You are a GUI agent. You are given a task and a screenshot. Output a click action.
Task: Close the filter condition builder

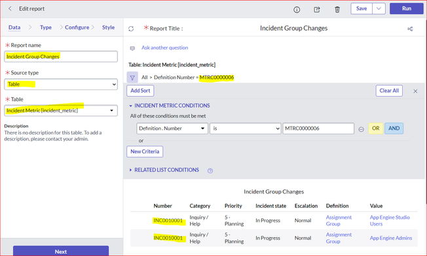coord(415,91)
